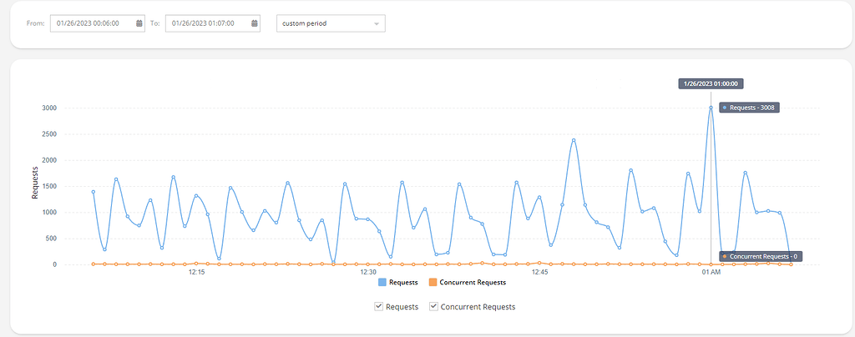Click the From date input field

98,23
